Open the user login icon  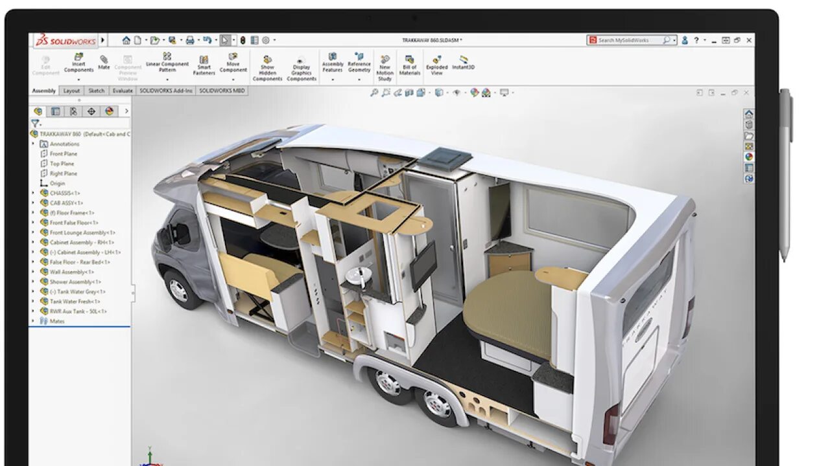coord(685,40)
